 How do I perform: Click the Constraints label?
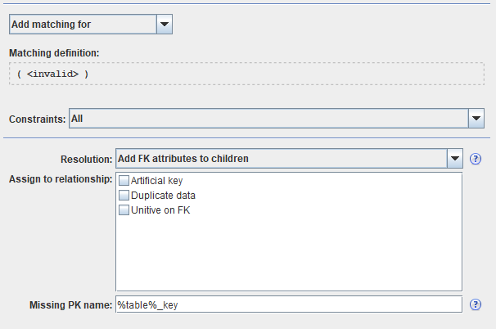coord(38,119)
